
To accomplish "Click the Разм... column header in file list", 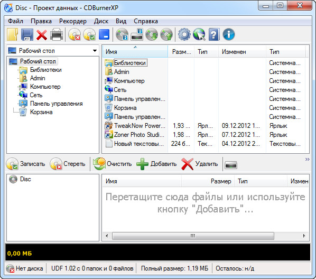I will [181, 52].
